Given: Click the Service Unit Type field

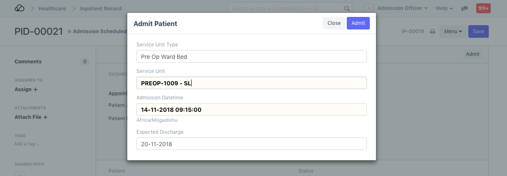Looking at the screenshot, I should point(251,57).
